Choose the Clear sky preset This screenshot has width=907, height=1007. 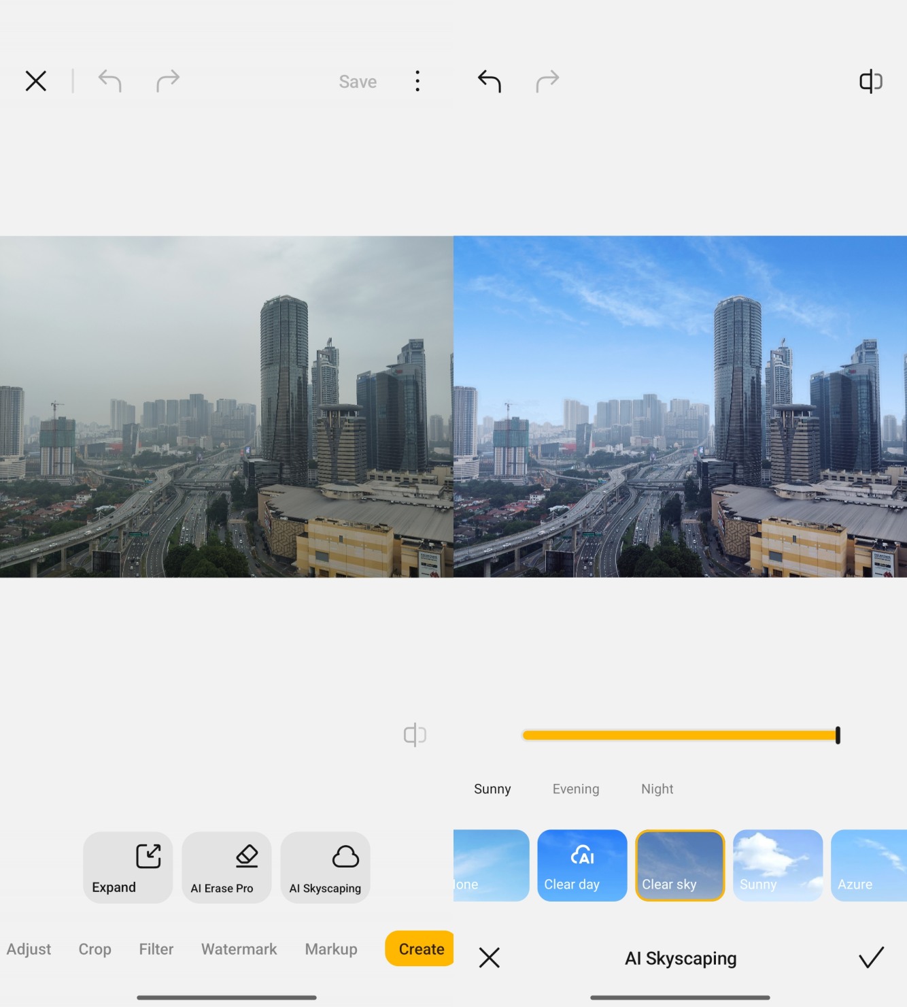(680, 865)
